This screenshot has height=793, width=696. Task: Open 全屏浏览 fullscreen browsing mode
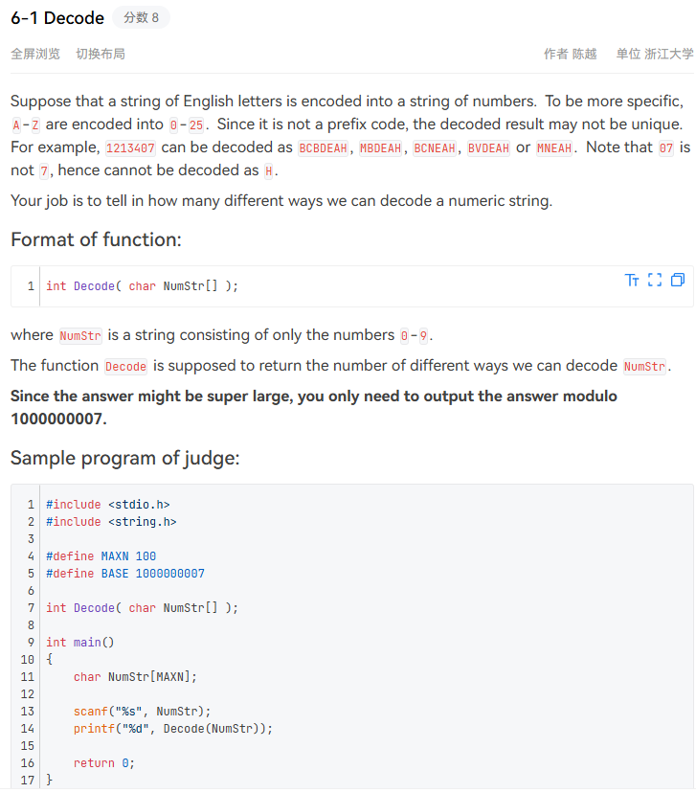click(x=35, y=54)
